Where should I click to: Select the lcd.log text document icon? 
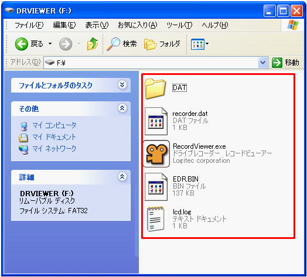155,219
